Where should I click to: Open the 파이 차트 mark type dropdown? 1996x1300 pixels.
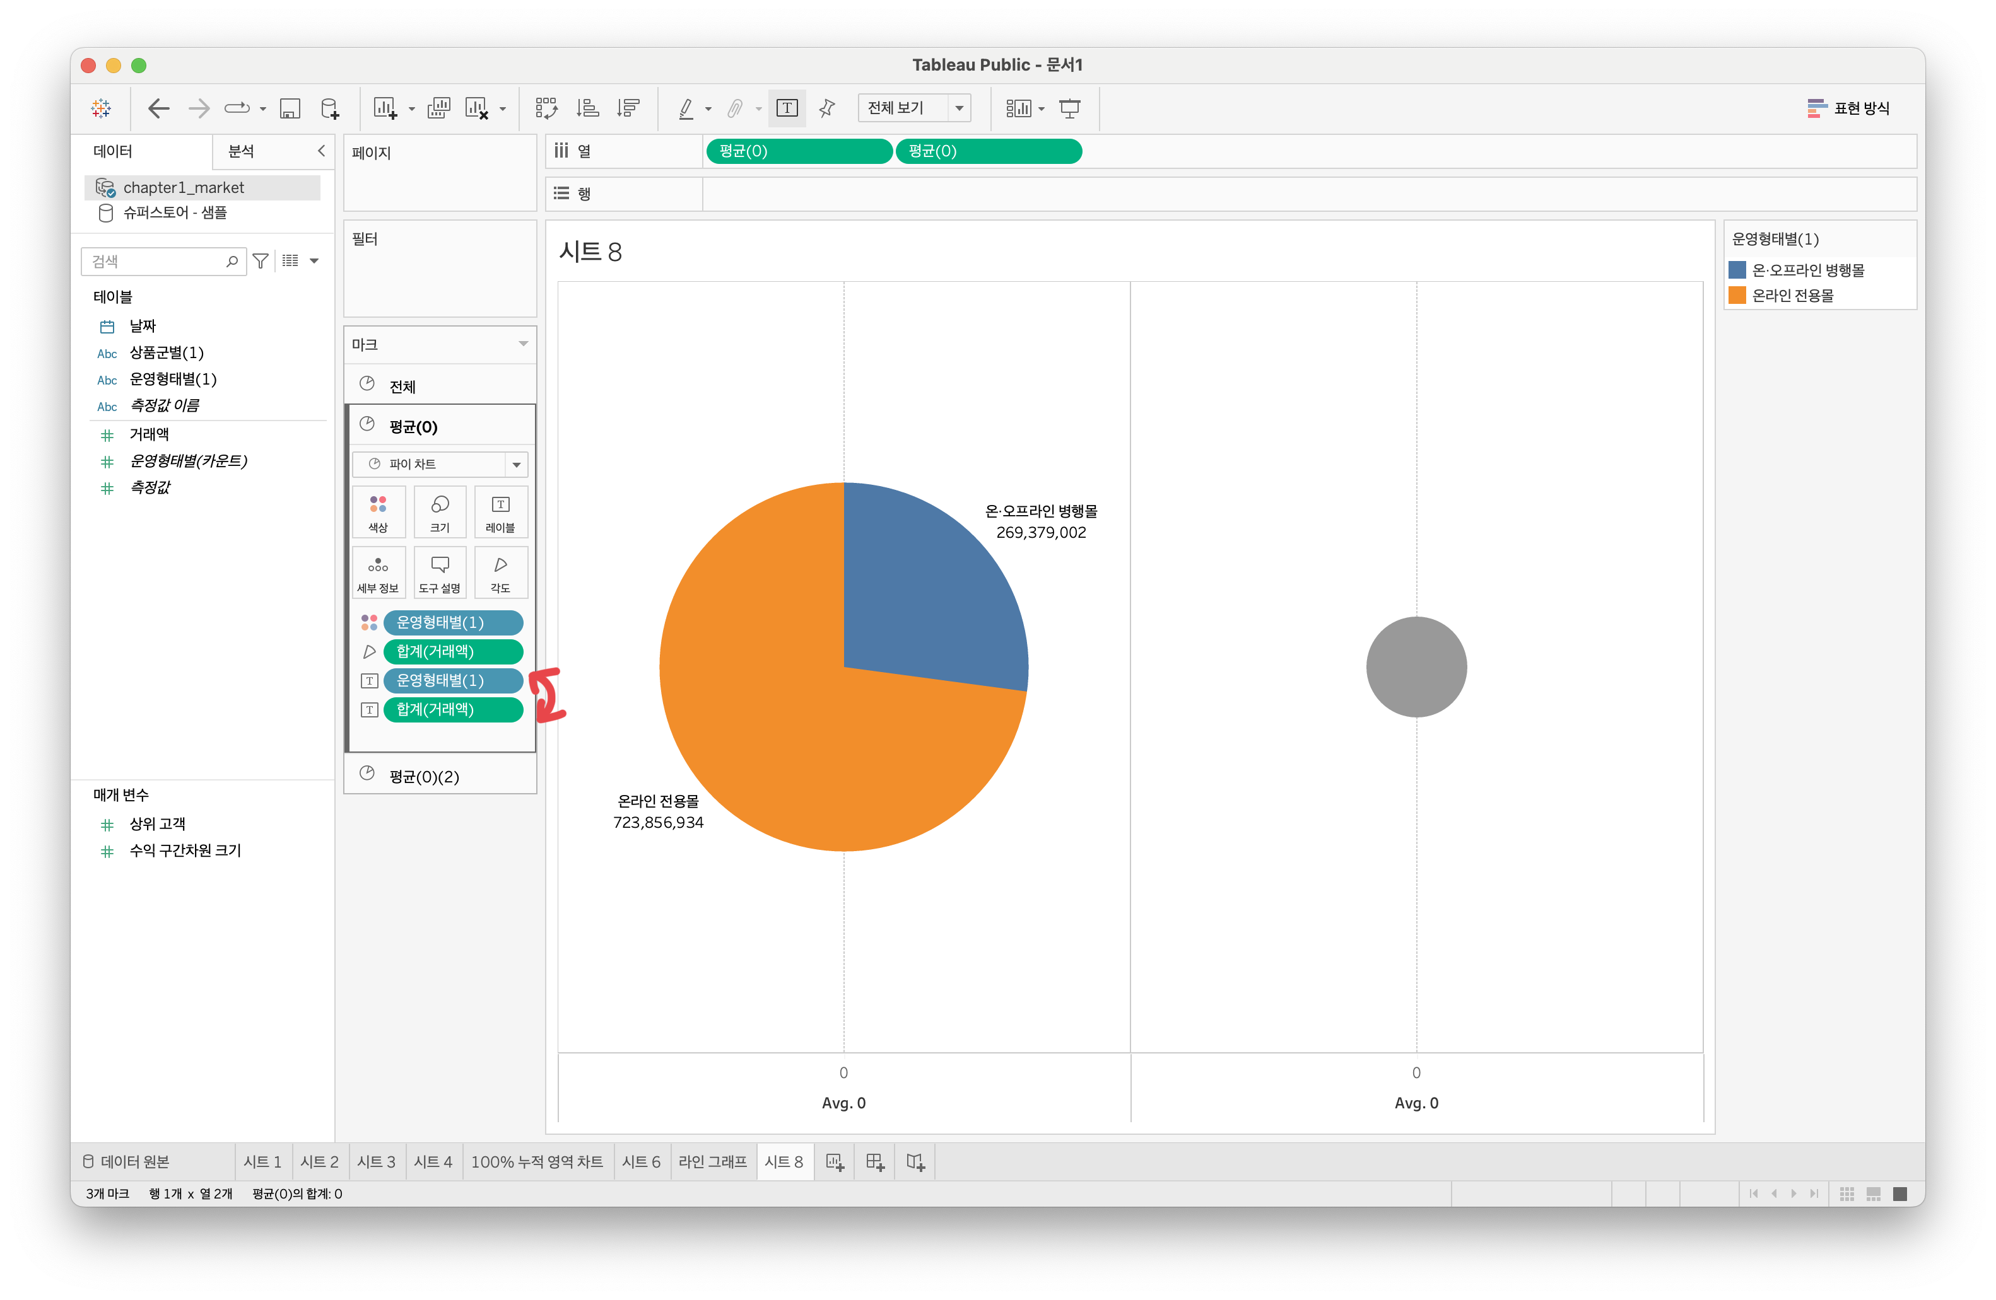pos(440,465)
